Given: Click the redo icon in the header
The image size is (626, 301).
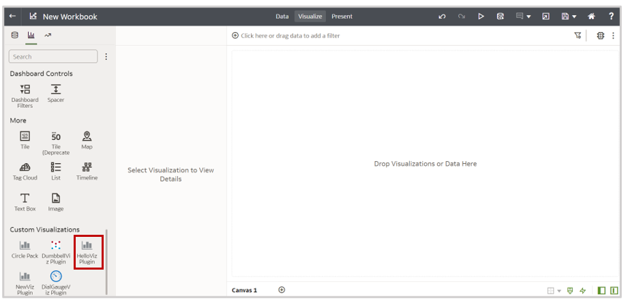Looking at the screenshot, I should click(x=462, y=16).
